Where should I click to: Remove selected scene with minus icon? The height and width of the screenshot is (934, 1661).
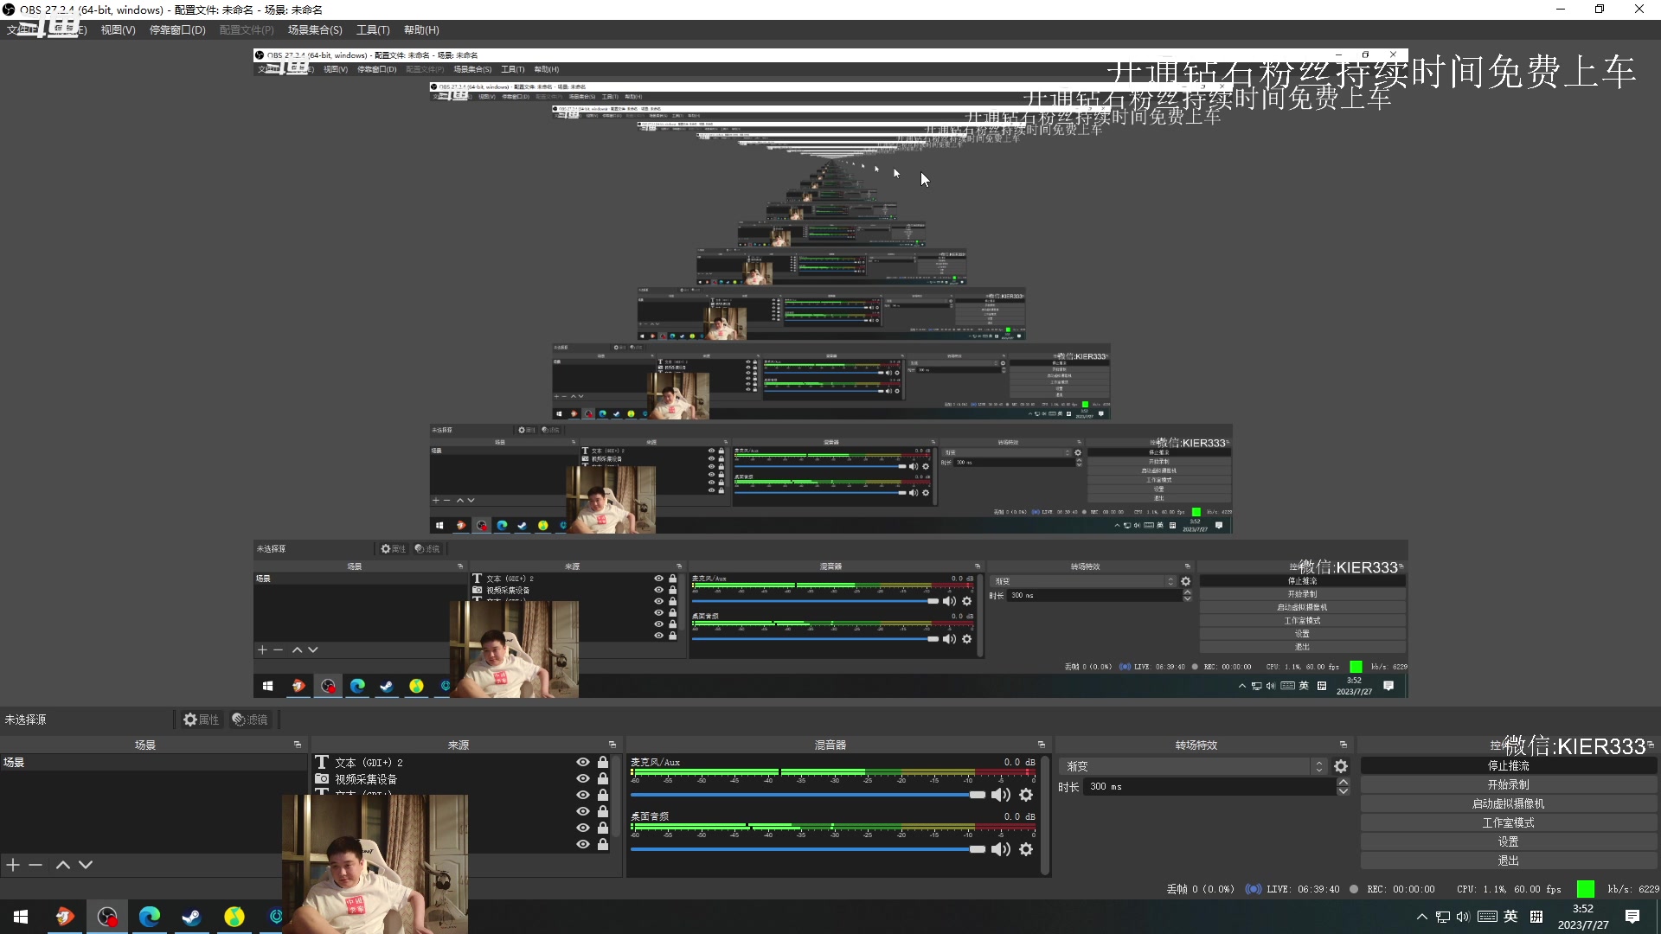35,865
